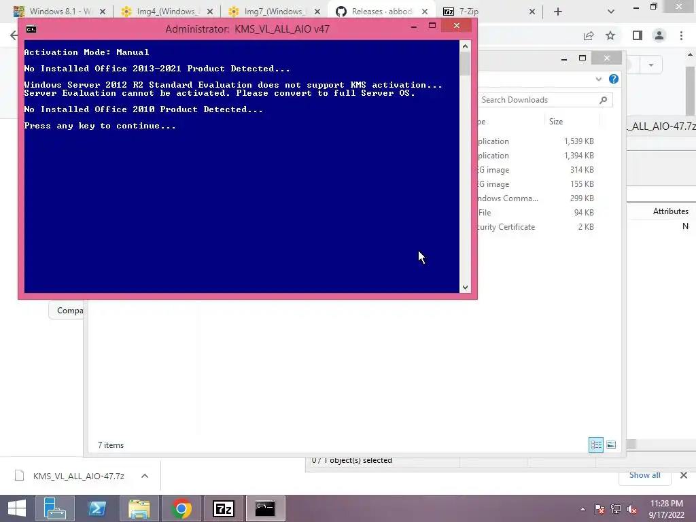Click the Action Center flag tray icon

point(599,509)
